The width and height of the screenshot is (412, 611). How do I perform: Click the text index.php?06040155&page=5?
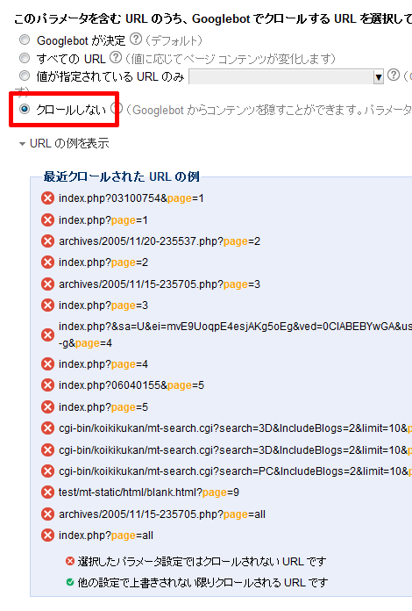(131, 385)
